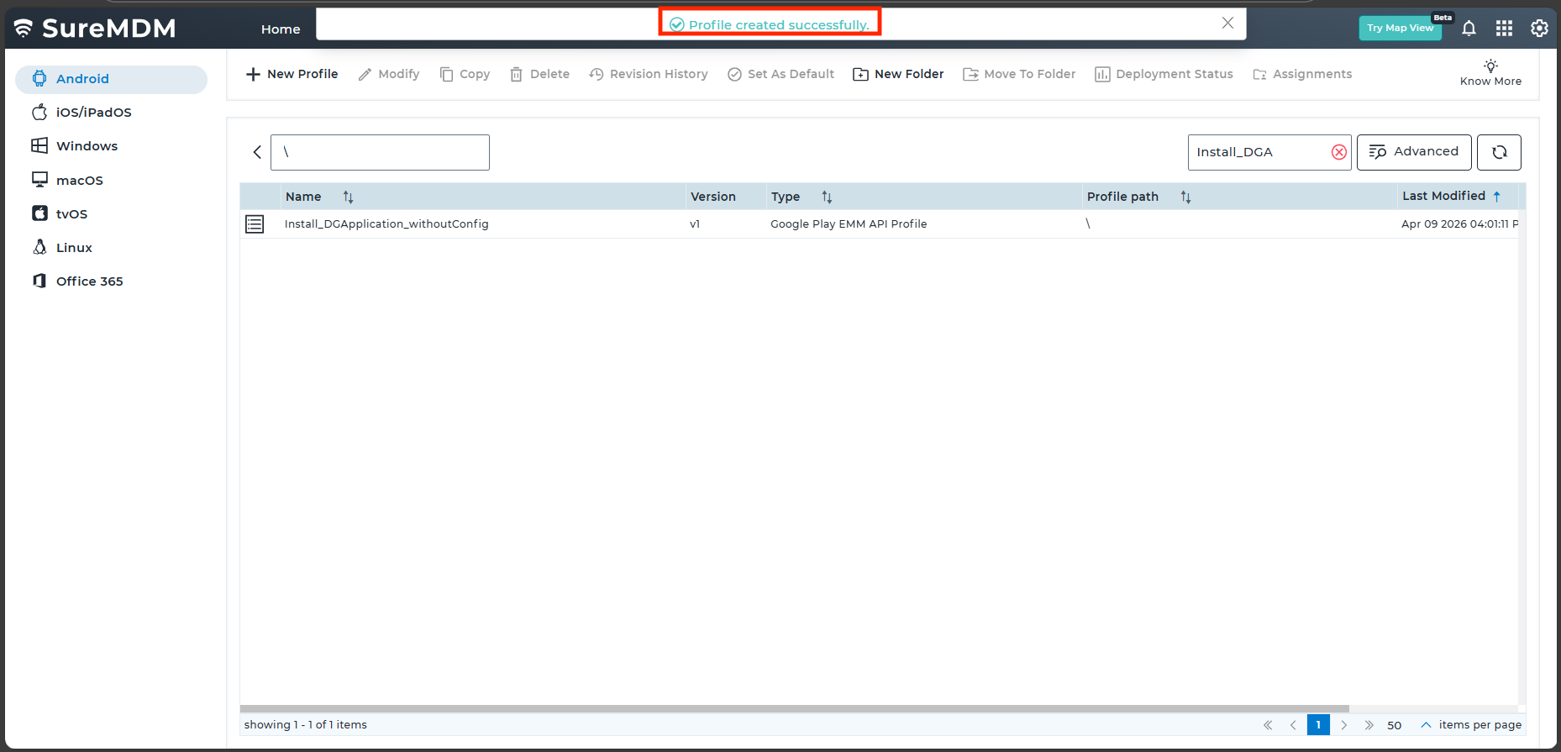The image size is (1561, 752).
Task: Select page 1
Action: tap(1318, 725)
